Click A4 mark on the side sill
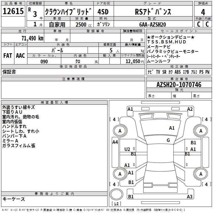 pyautogui.click(x=115, y=142)
